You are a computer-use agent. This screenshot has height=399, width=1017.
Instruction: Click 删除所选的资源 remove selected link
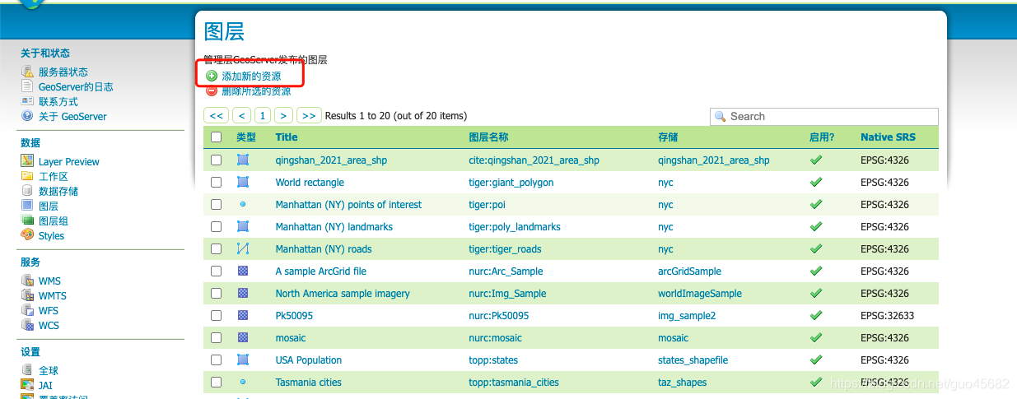pyautogui.click(x=256, y=91)
